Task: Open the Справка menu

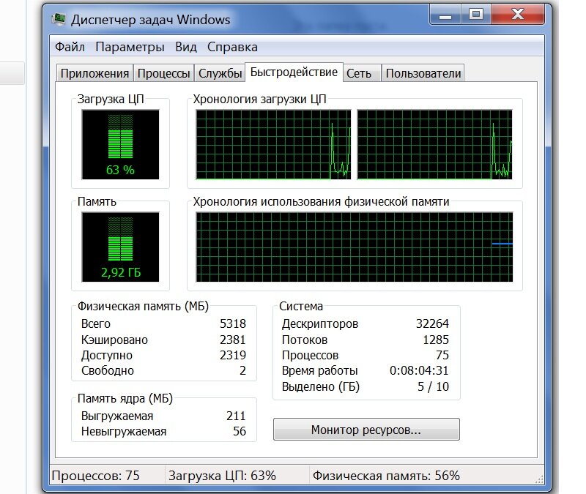Action: coord(232,47)
